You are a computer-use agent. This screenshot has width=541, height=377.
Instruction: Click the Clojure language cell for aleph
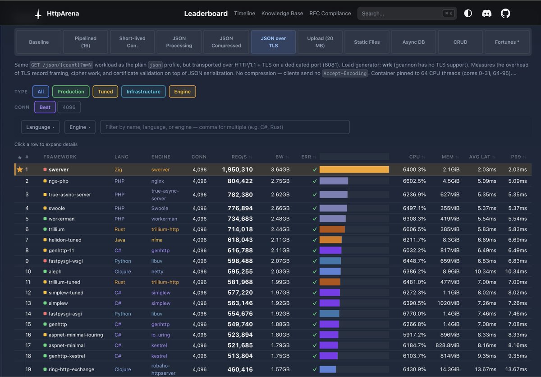click(123, 272)
